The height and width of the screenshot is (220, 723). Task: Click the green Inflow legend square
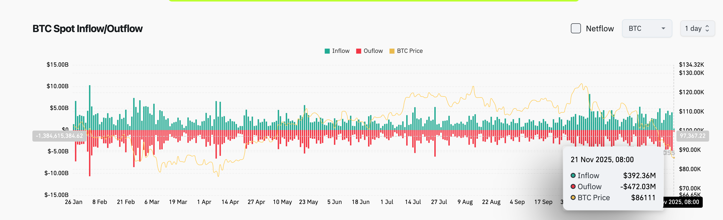[x=327, y=51]
